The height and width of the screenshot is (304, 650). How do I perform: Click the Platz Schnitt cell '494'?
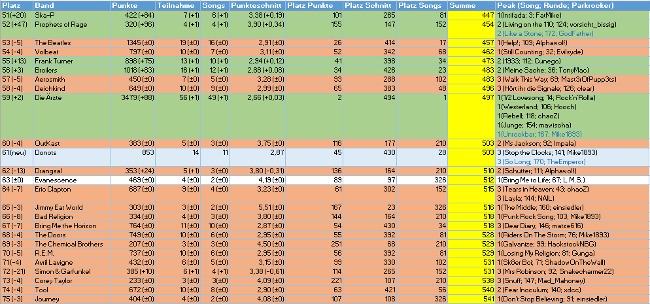point(369,116)
